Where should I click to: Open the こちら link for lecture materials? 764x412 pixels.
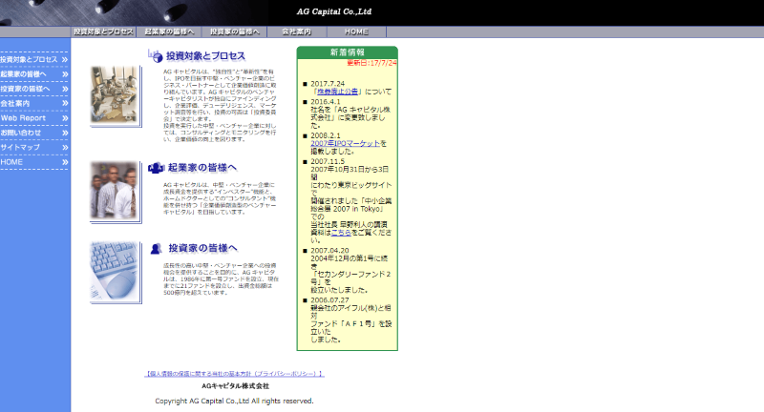[x=341, y=233]
